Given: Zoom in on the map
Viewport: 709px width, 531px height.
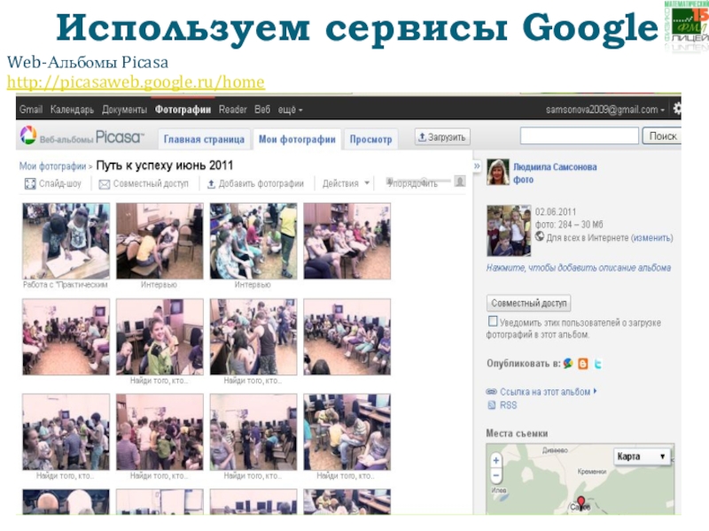Looking at the screenshot, I should tap(496, 460).
